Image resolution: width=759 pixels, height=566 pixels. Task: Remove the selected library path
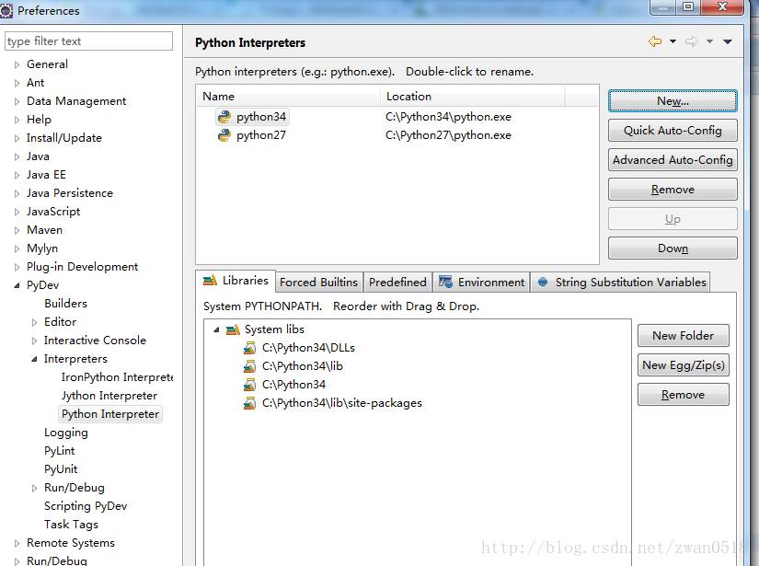point(683,395)
